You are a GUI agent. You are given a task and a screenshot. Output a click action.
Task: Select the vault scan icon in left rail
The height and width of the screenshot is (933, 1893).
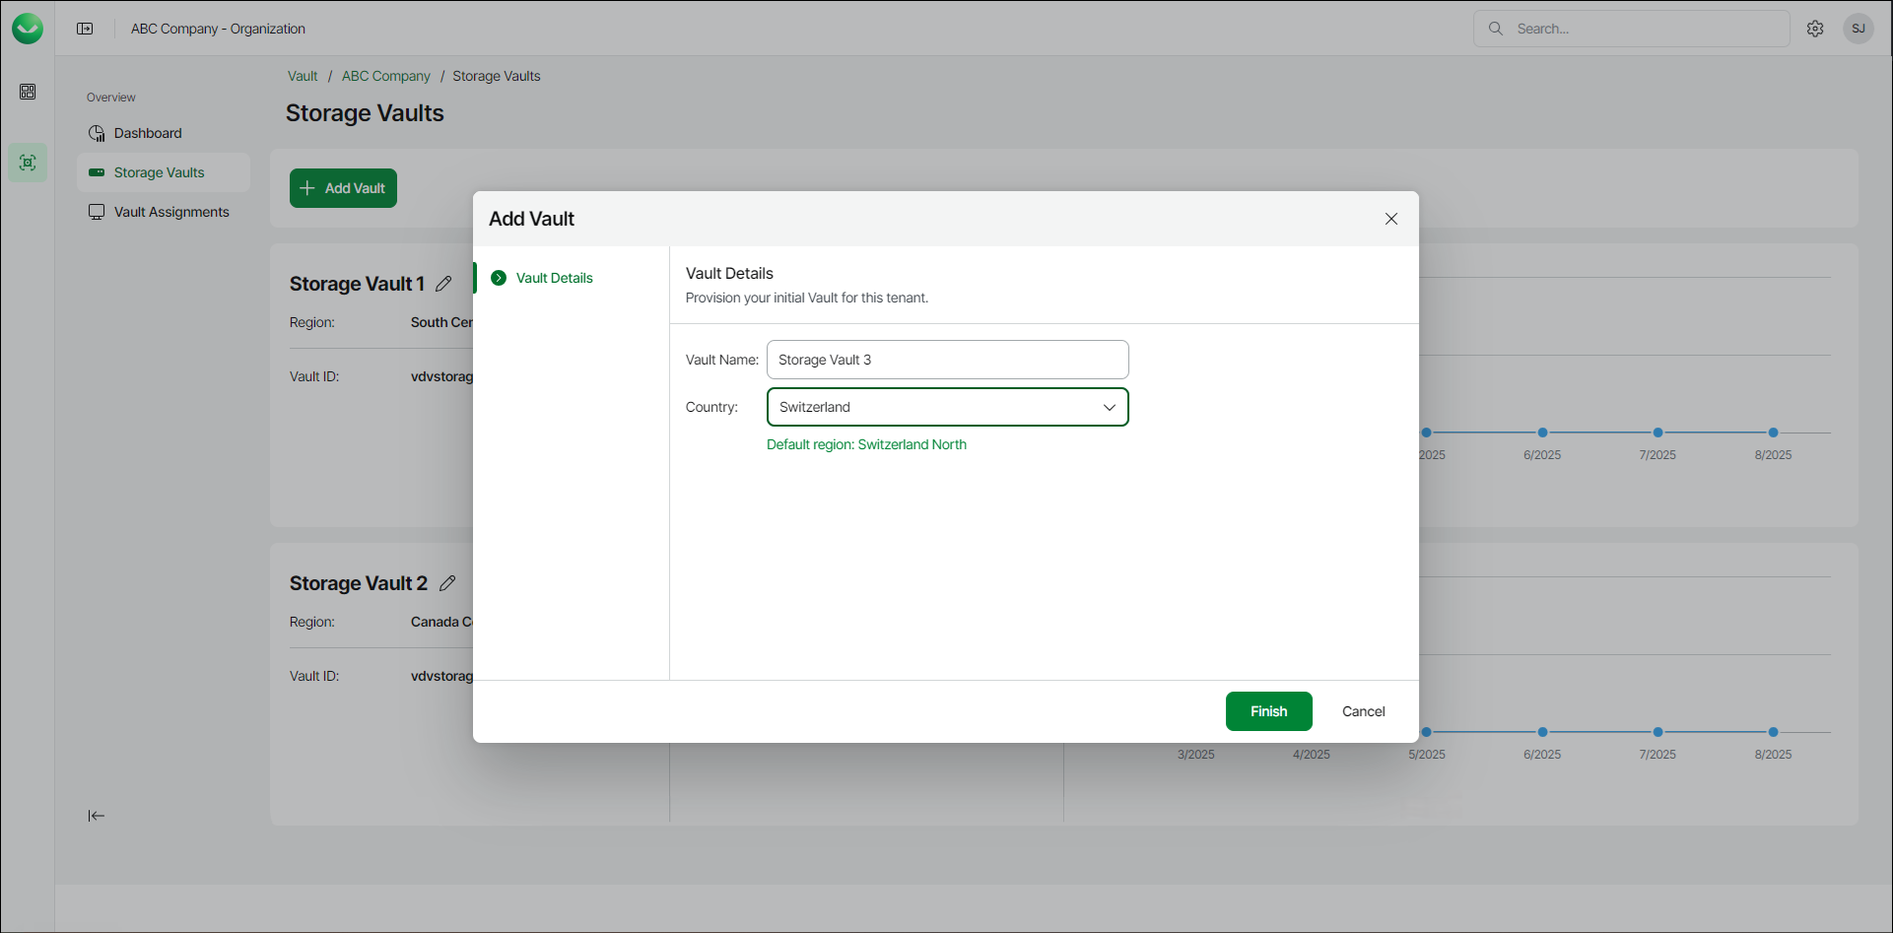[x=28, y=163]
